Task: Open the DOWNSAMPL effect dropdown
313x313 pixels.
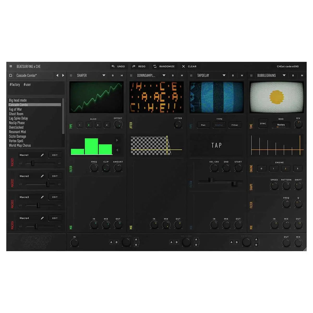Action: coord(164,75)
